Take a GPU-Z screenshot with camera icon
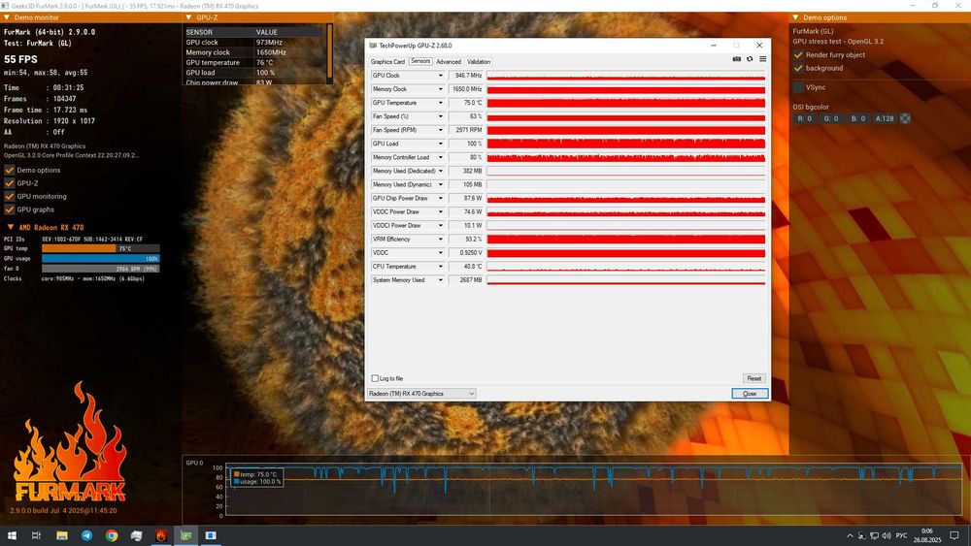Screen dimensions: 971x546 (x=736, y=59)
